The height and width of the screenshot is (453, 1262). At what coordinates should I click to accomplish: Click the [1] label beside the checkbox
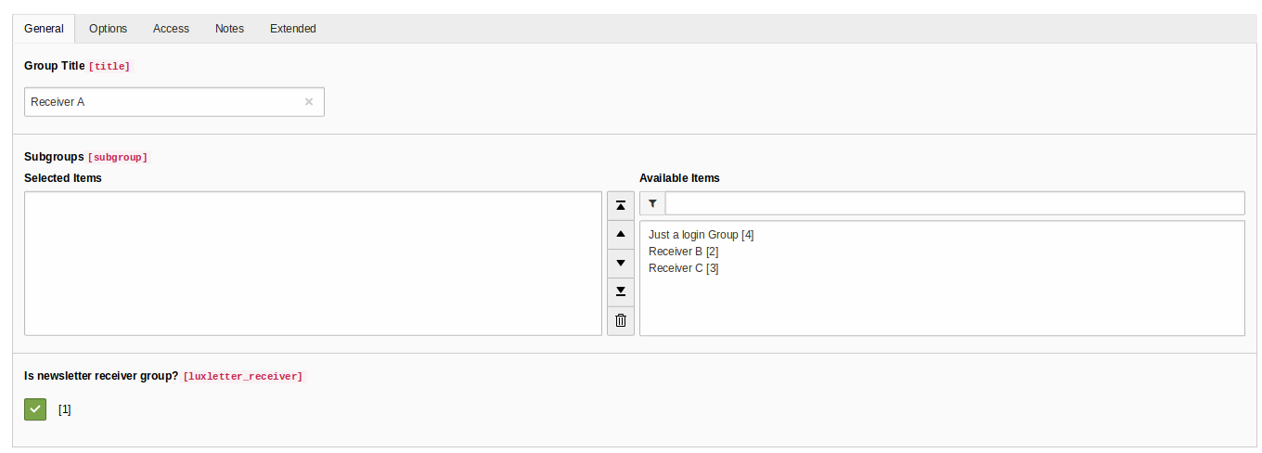point(65,409)
